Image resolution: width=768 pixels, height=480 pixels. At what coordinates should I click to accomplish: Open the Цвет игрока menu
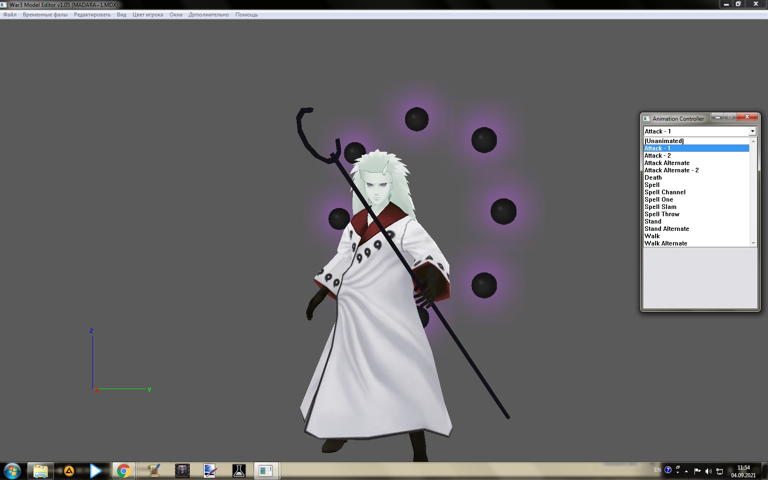coord(148,15)
